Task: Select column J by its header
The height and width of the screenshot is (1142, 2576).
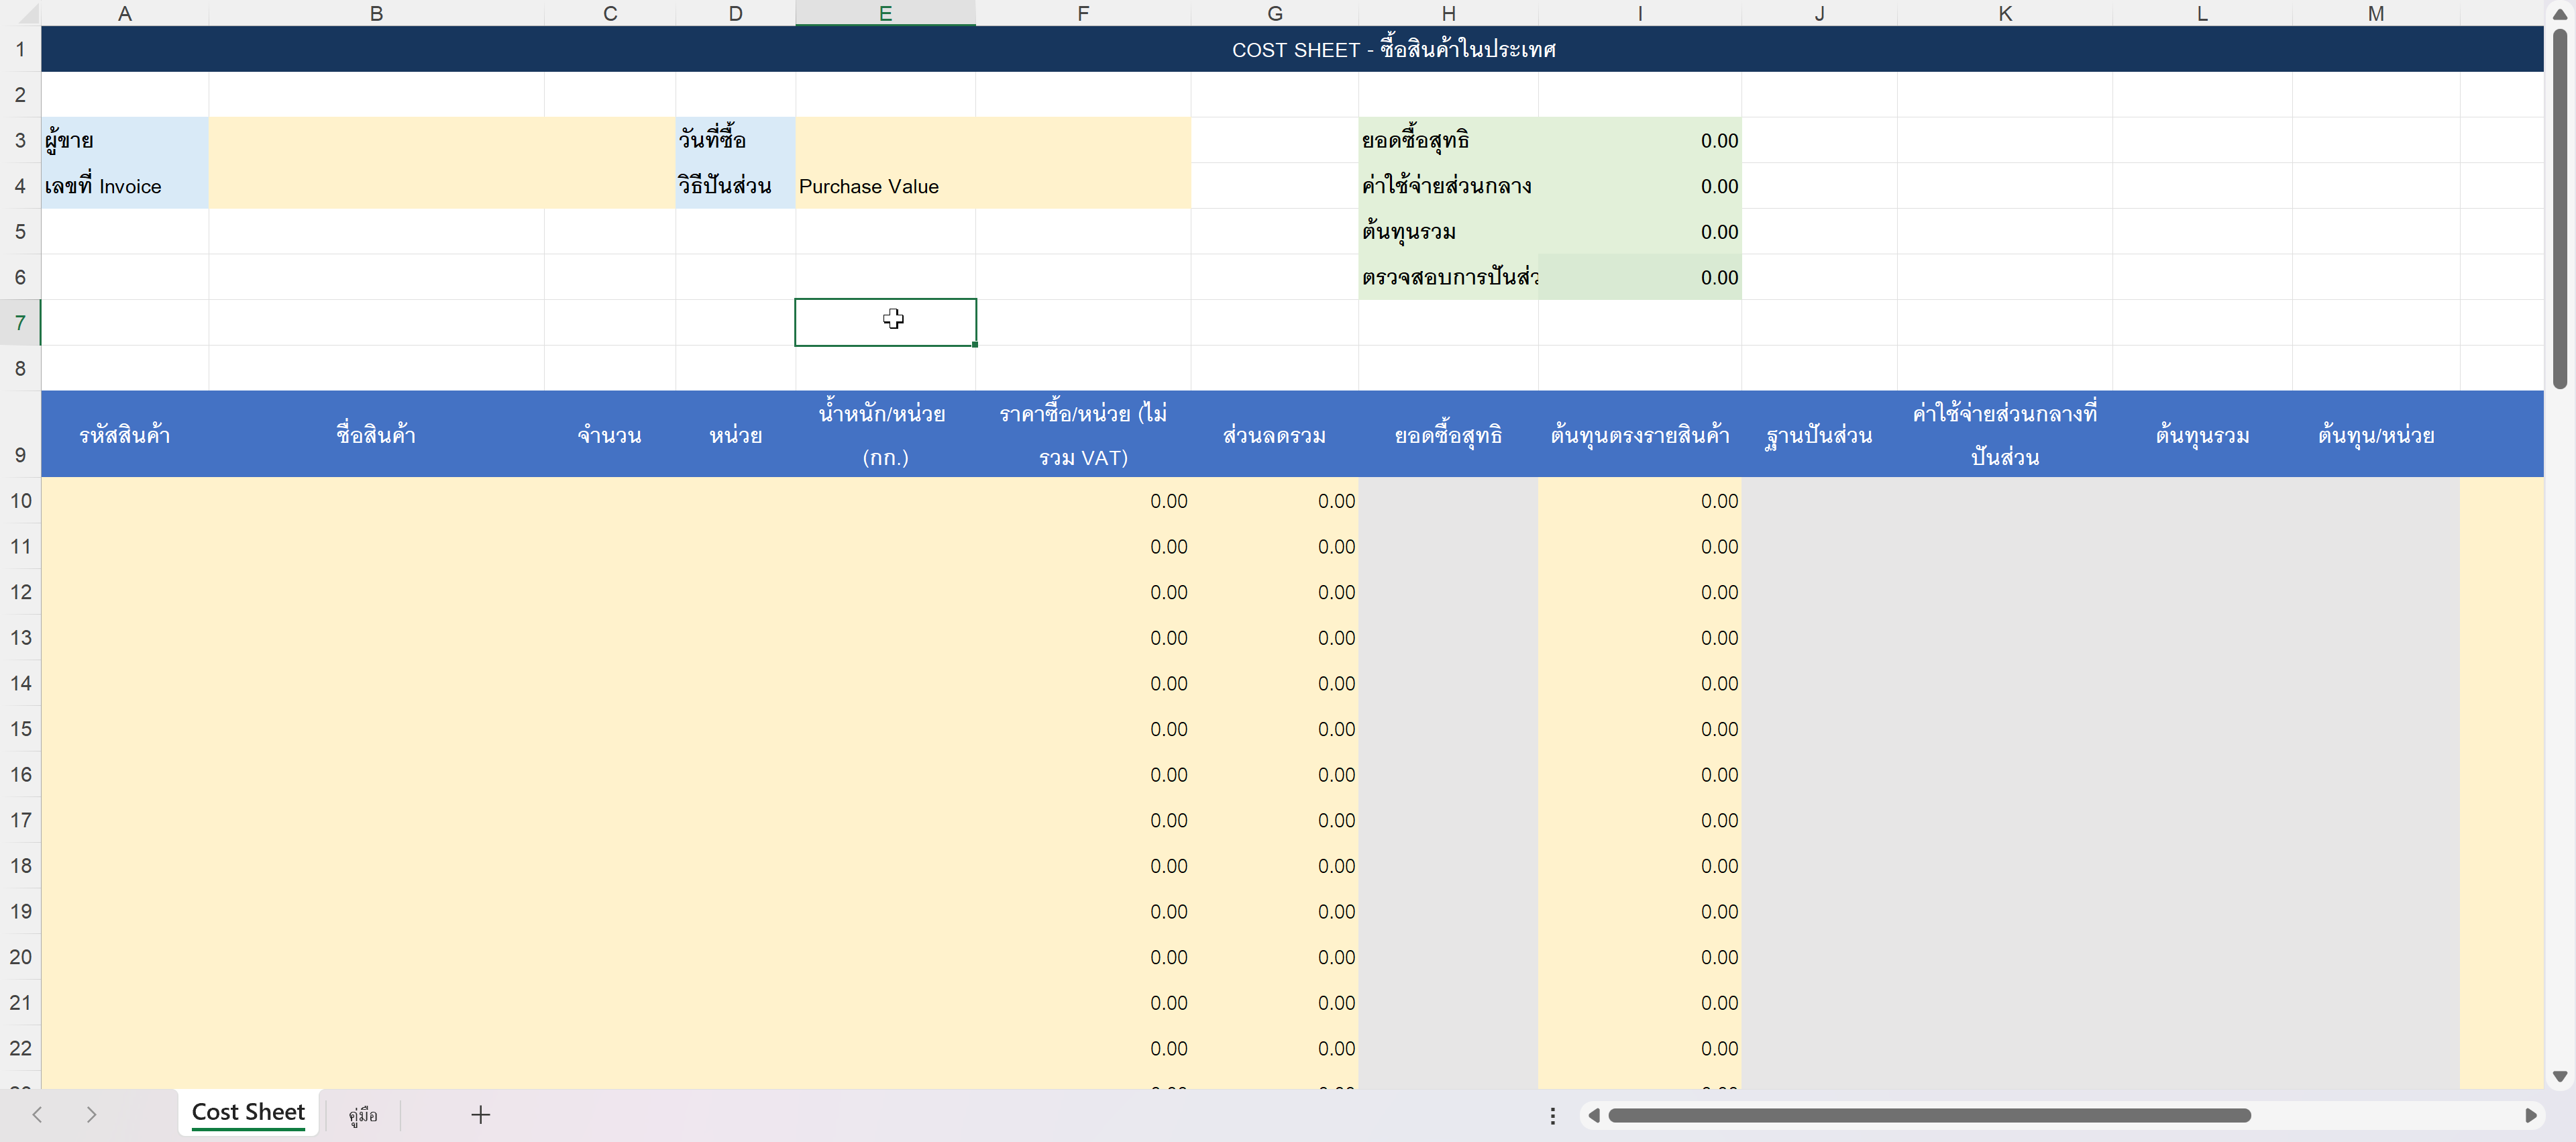Action: pyautogui.click(x=1819, y=13)
